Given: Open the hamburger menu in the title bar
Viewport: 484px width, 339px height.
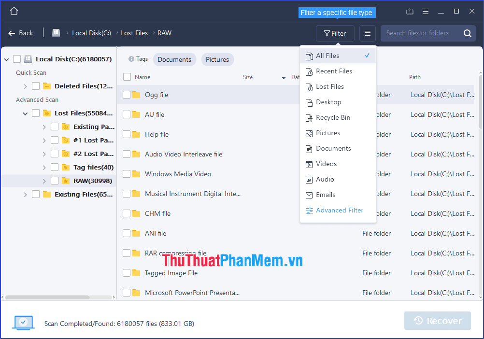Looking at the screenshot, I should 425,11.
